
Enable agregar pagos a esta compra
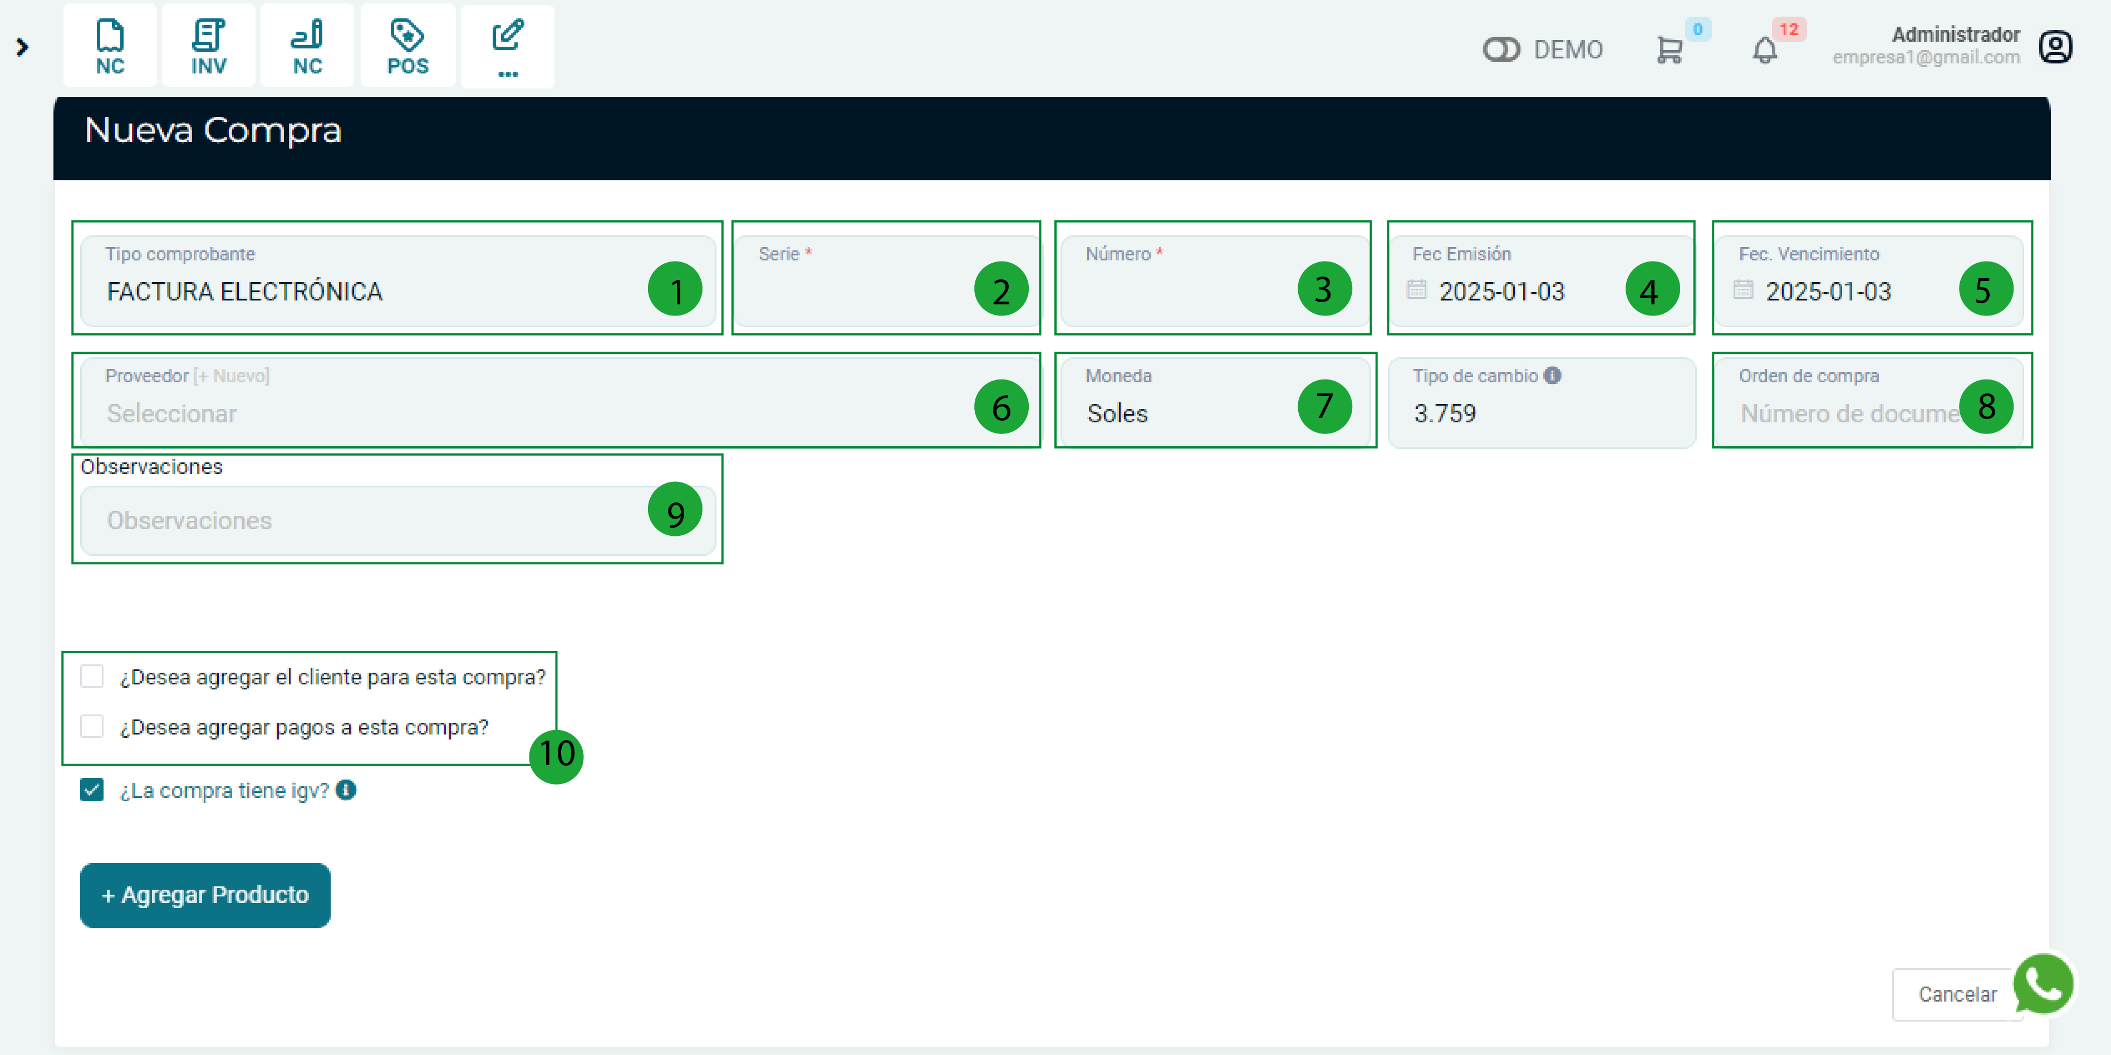[x=92, y=727]
